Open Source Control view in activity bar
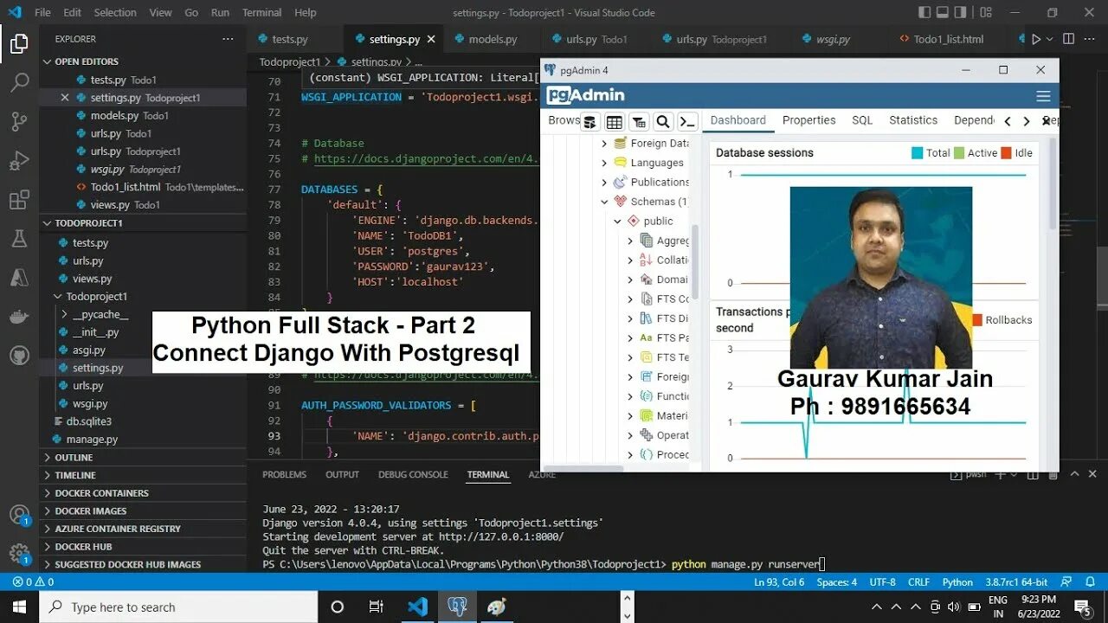 point(19,122)
